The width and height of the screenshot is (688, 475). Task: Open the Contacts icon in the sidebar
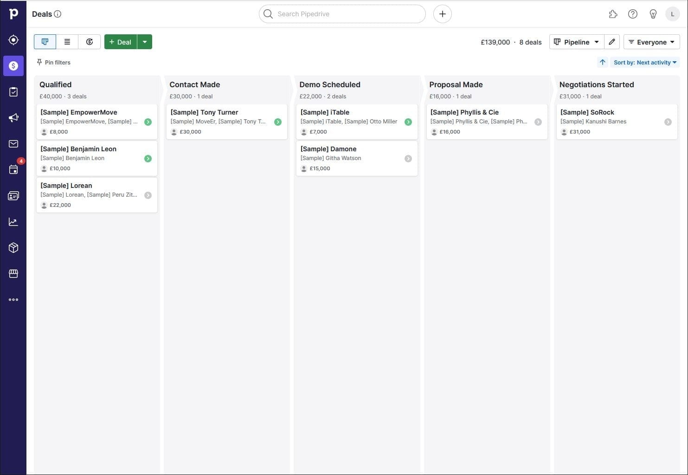tap(13, 195)
